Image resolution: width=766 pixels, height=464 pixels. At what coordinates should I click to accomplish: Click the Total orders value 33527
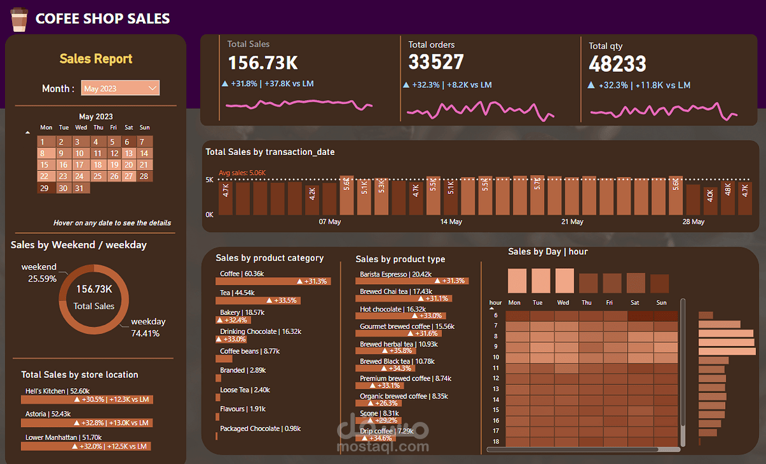pos(436,62)
